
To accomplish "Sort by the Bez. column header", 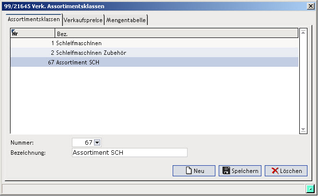I will 177,33.
